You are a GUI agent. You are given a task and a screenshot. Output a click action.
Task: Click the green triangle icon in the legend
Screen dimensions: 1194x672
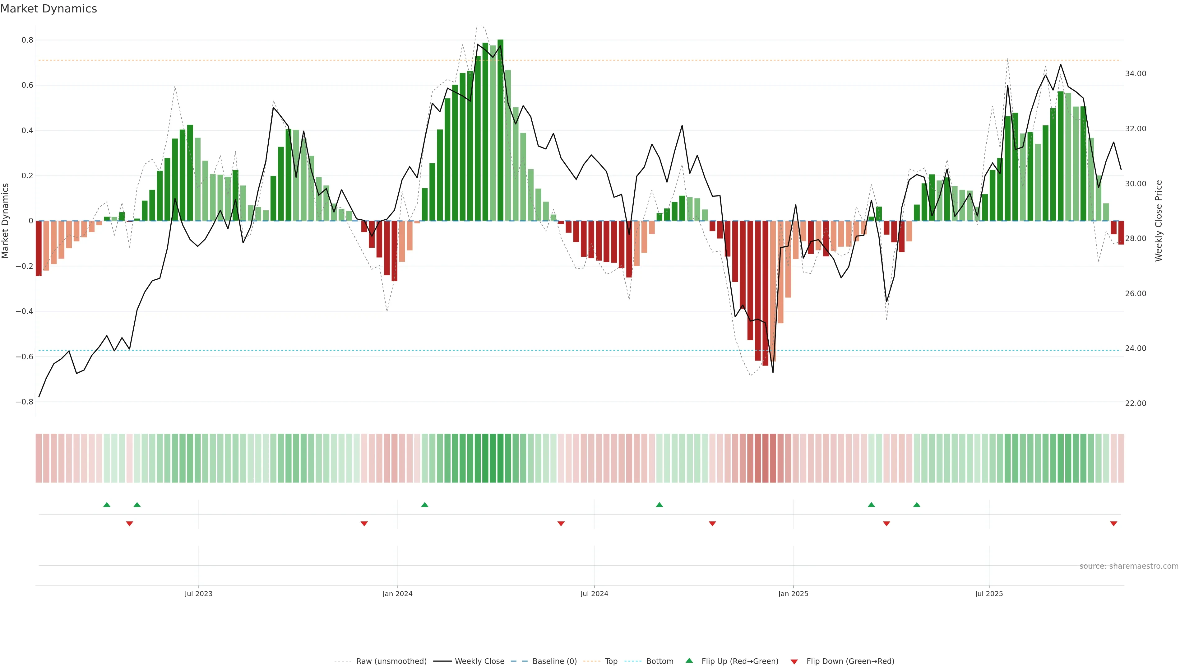coord(689,660)
